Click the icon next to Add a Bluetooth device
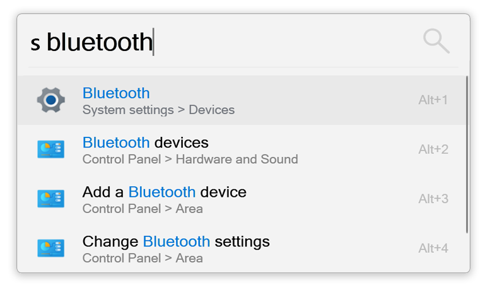 (x=51, y=199)
